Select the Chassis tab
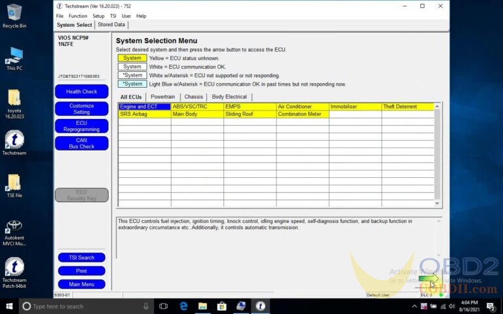 pos(193,97)
